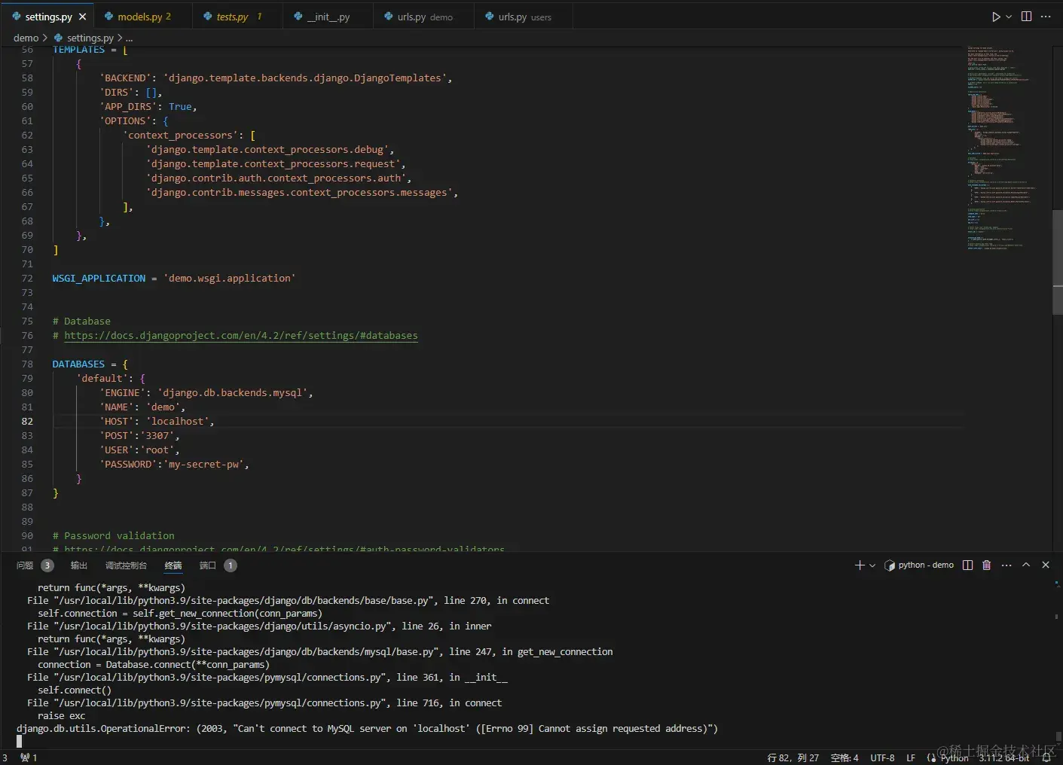Image resolution: width=1063 pixels, height=765 pixels.
Task: Open notifications bell icon
Action: (1046, 757)
